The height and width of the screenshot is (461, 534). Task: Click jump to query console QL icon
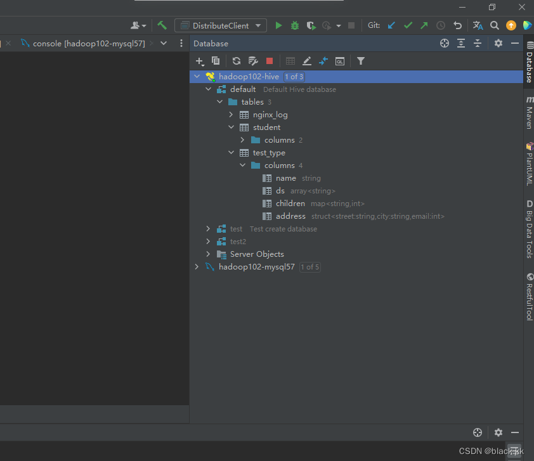tap(339, 62)
